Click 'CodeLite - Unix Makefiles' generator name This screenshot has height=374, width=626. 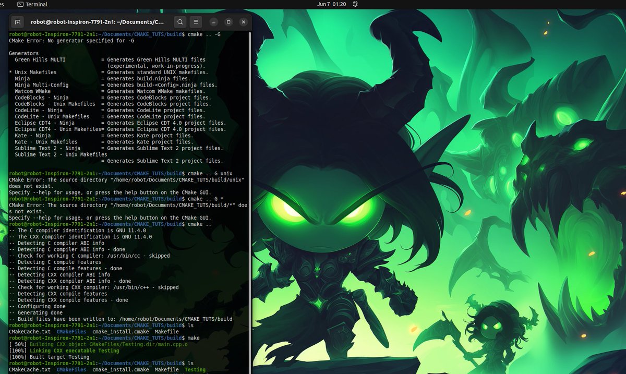point(52,116)
